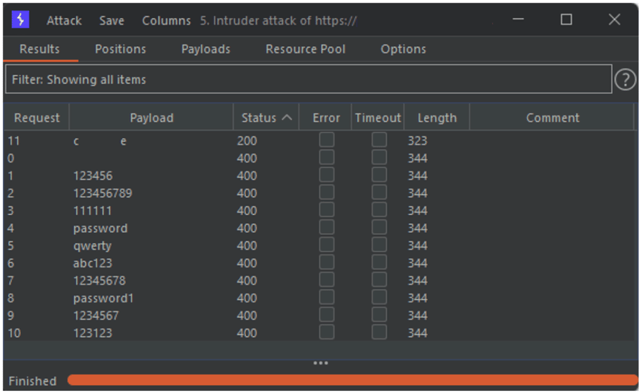641x392 pixels.
Task: Click the Status column sort arrow
Action: [x=287, y=118]
